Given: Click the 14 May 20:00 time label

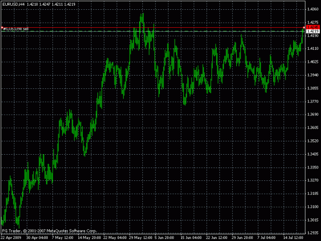Looking at the screenshot, I should pos(89,238).
